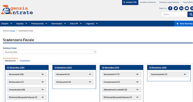This screenshot has width=193, height=102.
Task: Expand Versamenti (177) under 16 Novembre
Action: (122, 74)
